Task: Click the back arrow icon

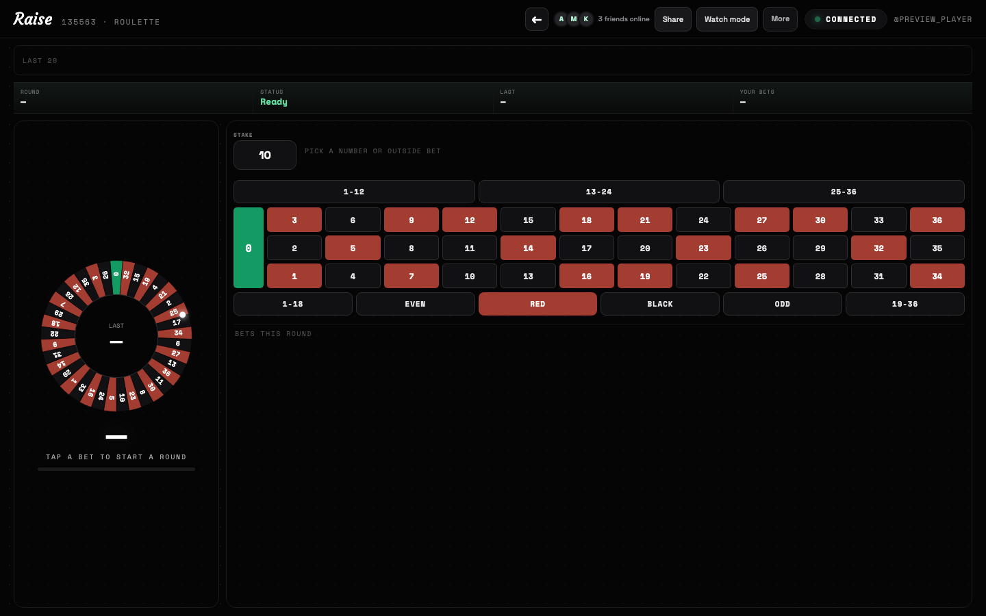Action: [x=537, y=19]
